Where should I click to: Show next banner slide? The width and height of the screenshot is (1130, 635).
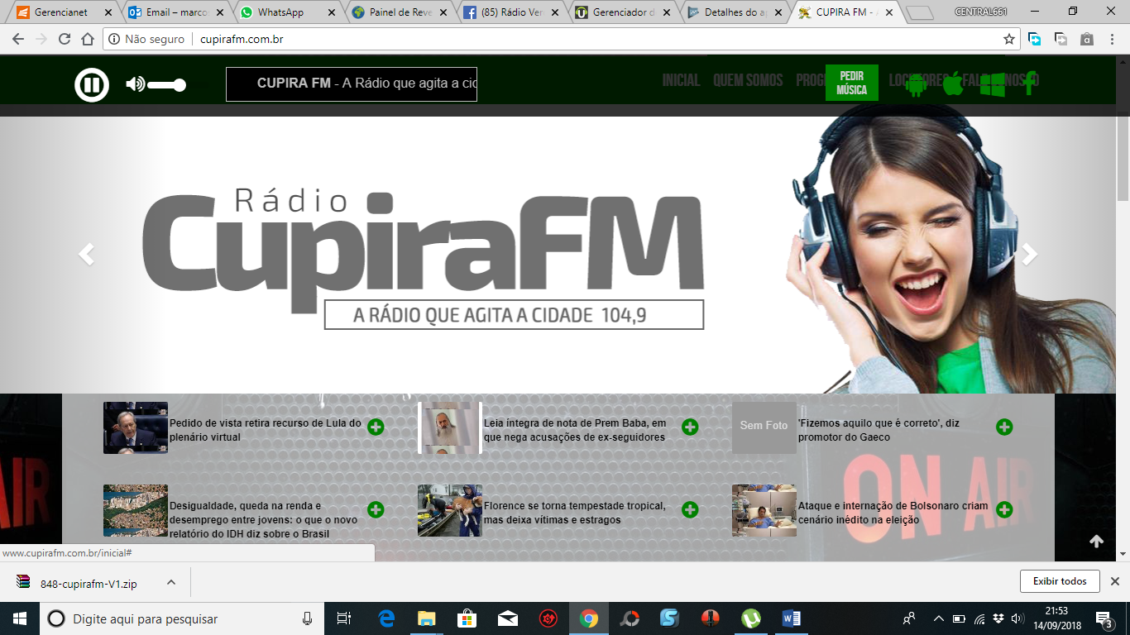point(1029,255)
